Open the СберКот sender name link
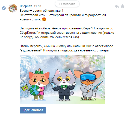 pyautogui.click(x=26, y=6)
